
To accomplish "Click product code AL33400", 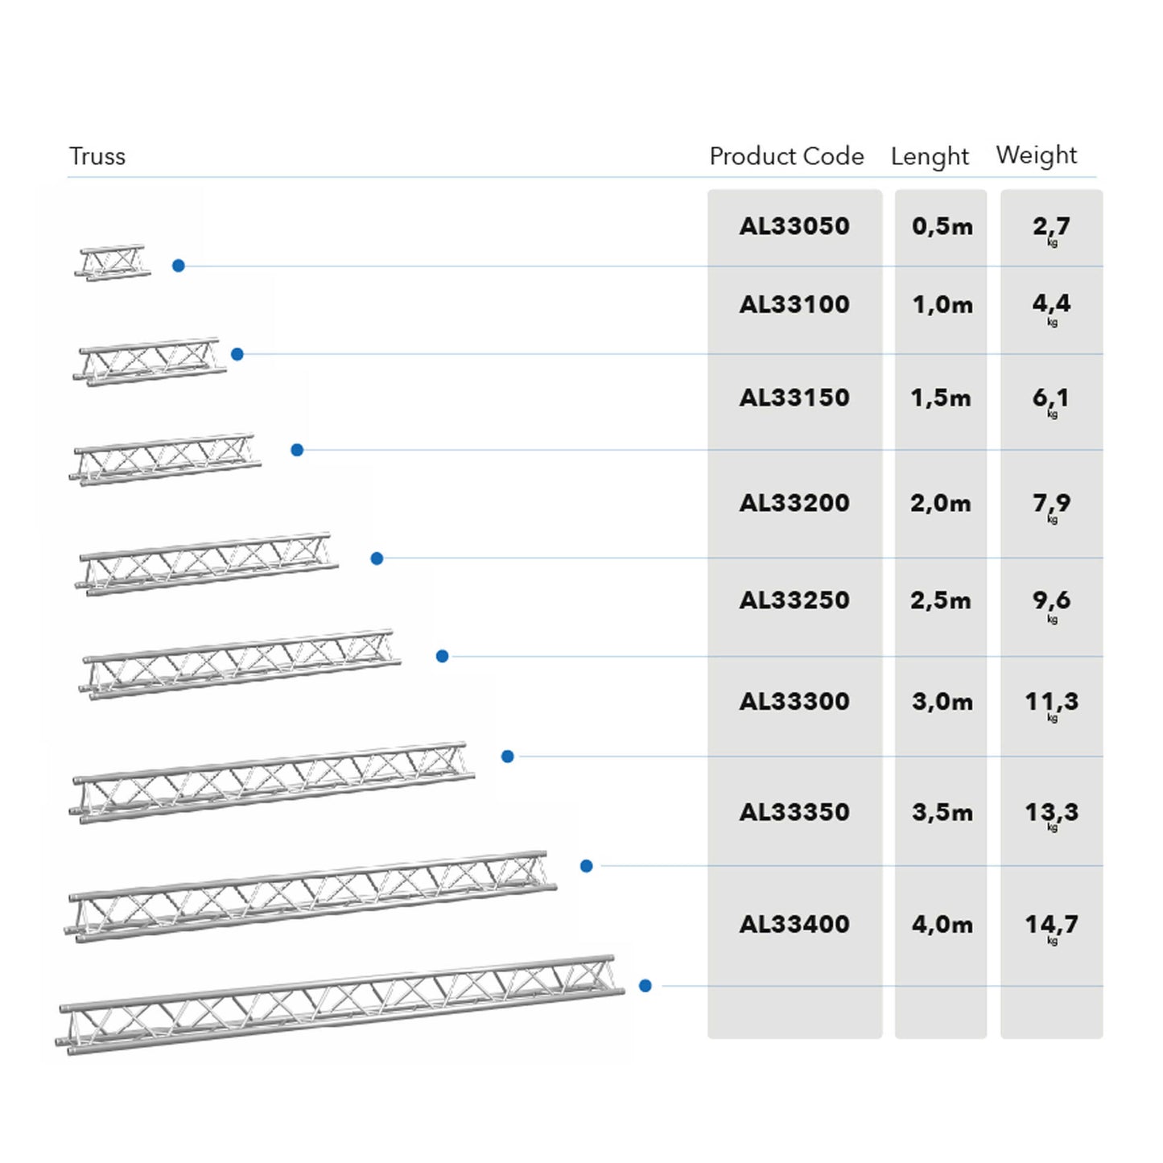I will [794, 924].
